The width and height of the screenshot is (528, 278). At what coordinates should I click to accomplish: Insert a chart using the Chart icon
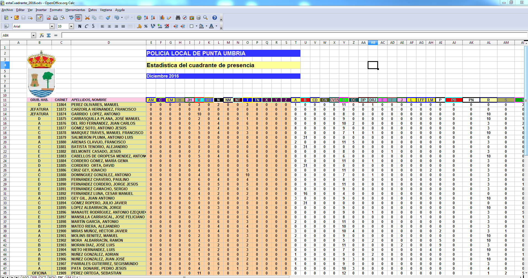(x=162, y=18)
